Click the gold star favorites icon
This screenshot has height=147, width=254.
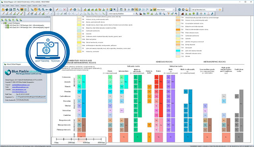[220, 10]
